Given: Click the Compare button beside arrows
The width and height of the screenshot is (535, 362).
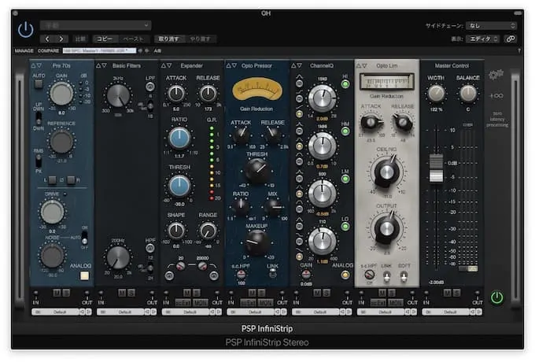Looking at the screenshot, I should coord(80,39).
